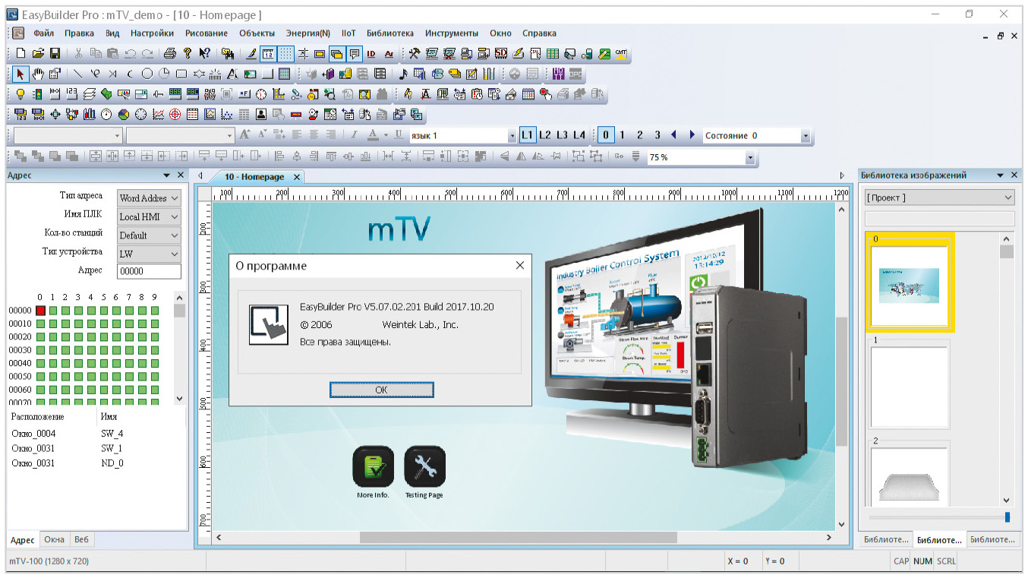The image size is (1028, 578).
Task: Switch to language L4
Action: 579,135
